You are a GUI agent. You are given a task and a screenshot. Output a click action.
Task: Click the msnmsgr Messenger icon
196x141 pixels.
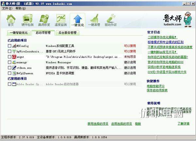tap(14, 62)
